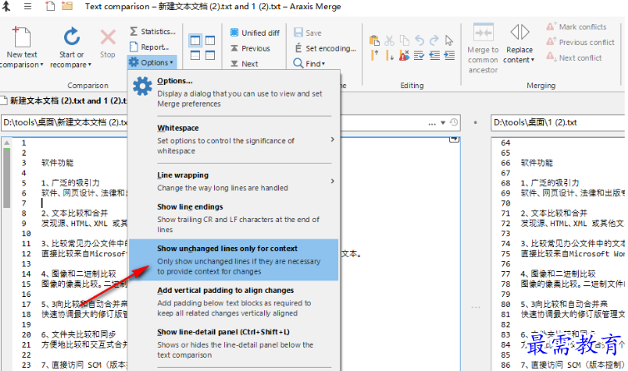628x371 pixels.
Task: Open the Line wrapping submenu entry
Action: tap(234, 181)
